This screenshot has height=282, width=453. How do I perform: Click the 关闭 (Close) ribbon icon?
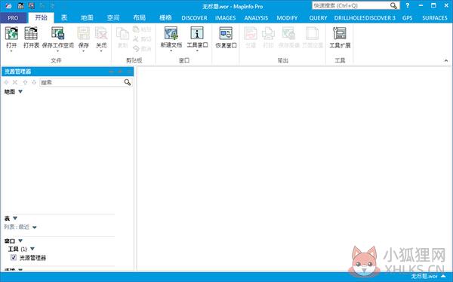coord(101,33)
